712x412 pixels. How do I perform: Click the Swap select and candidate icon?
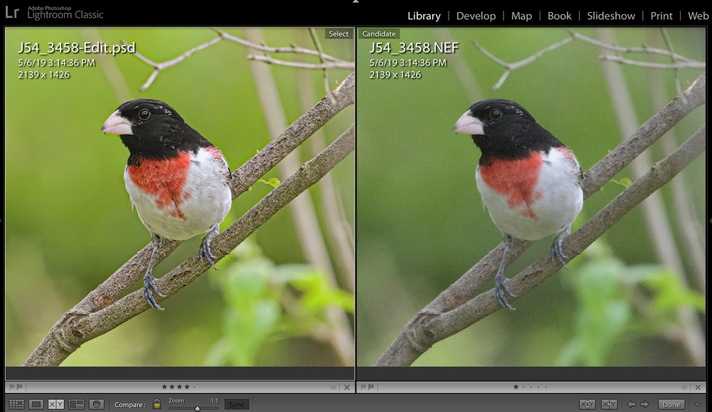[x=587, y=404]
